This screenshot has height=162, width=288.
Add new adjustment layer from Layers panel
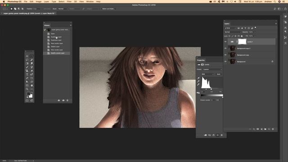(261, 129)
